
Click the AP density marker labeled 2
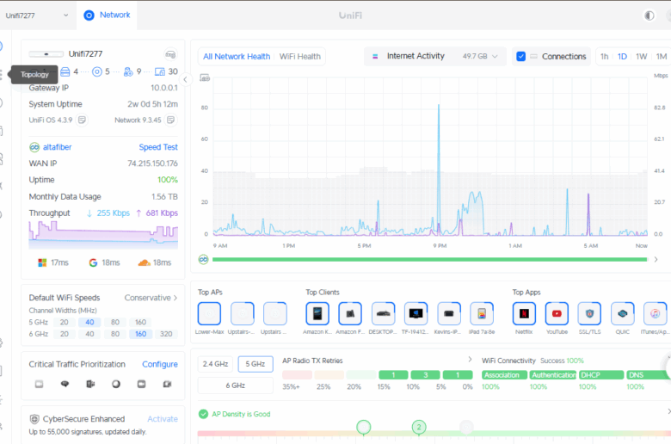[419, 427]
